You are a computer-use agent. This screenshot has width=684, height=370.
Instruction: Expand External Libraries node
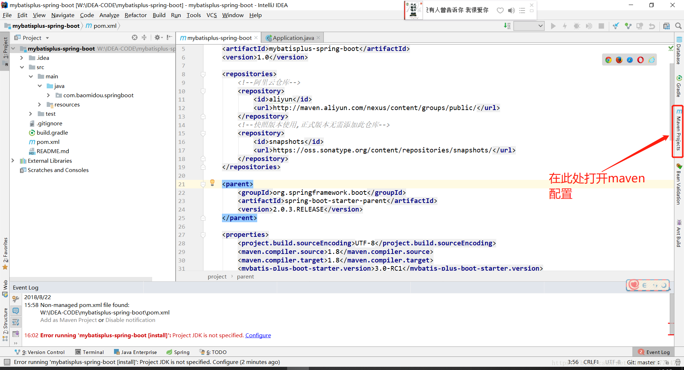pos(13,161)
